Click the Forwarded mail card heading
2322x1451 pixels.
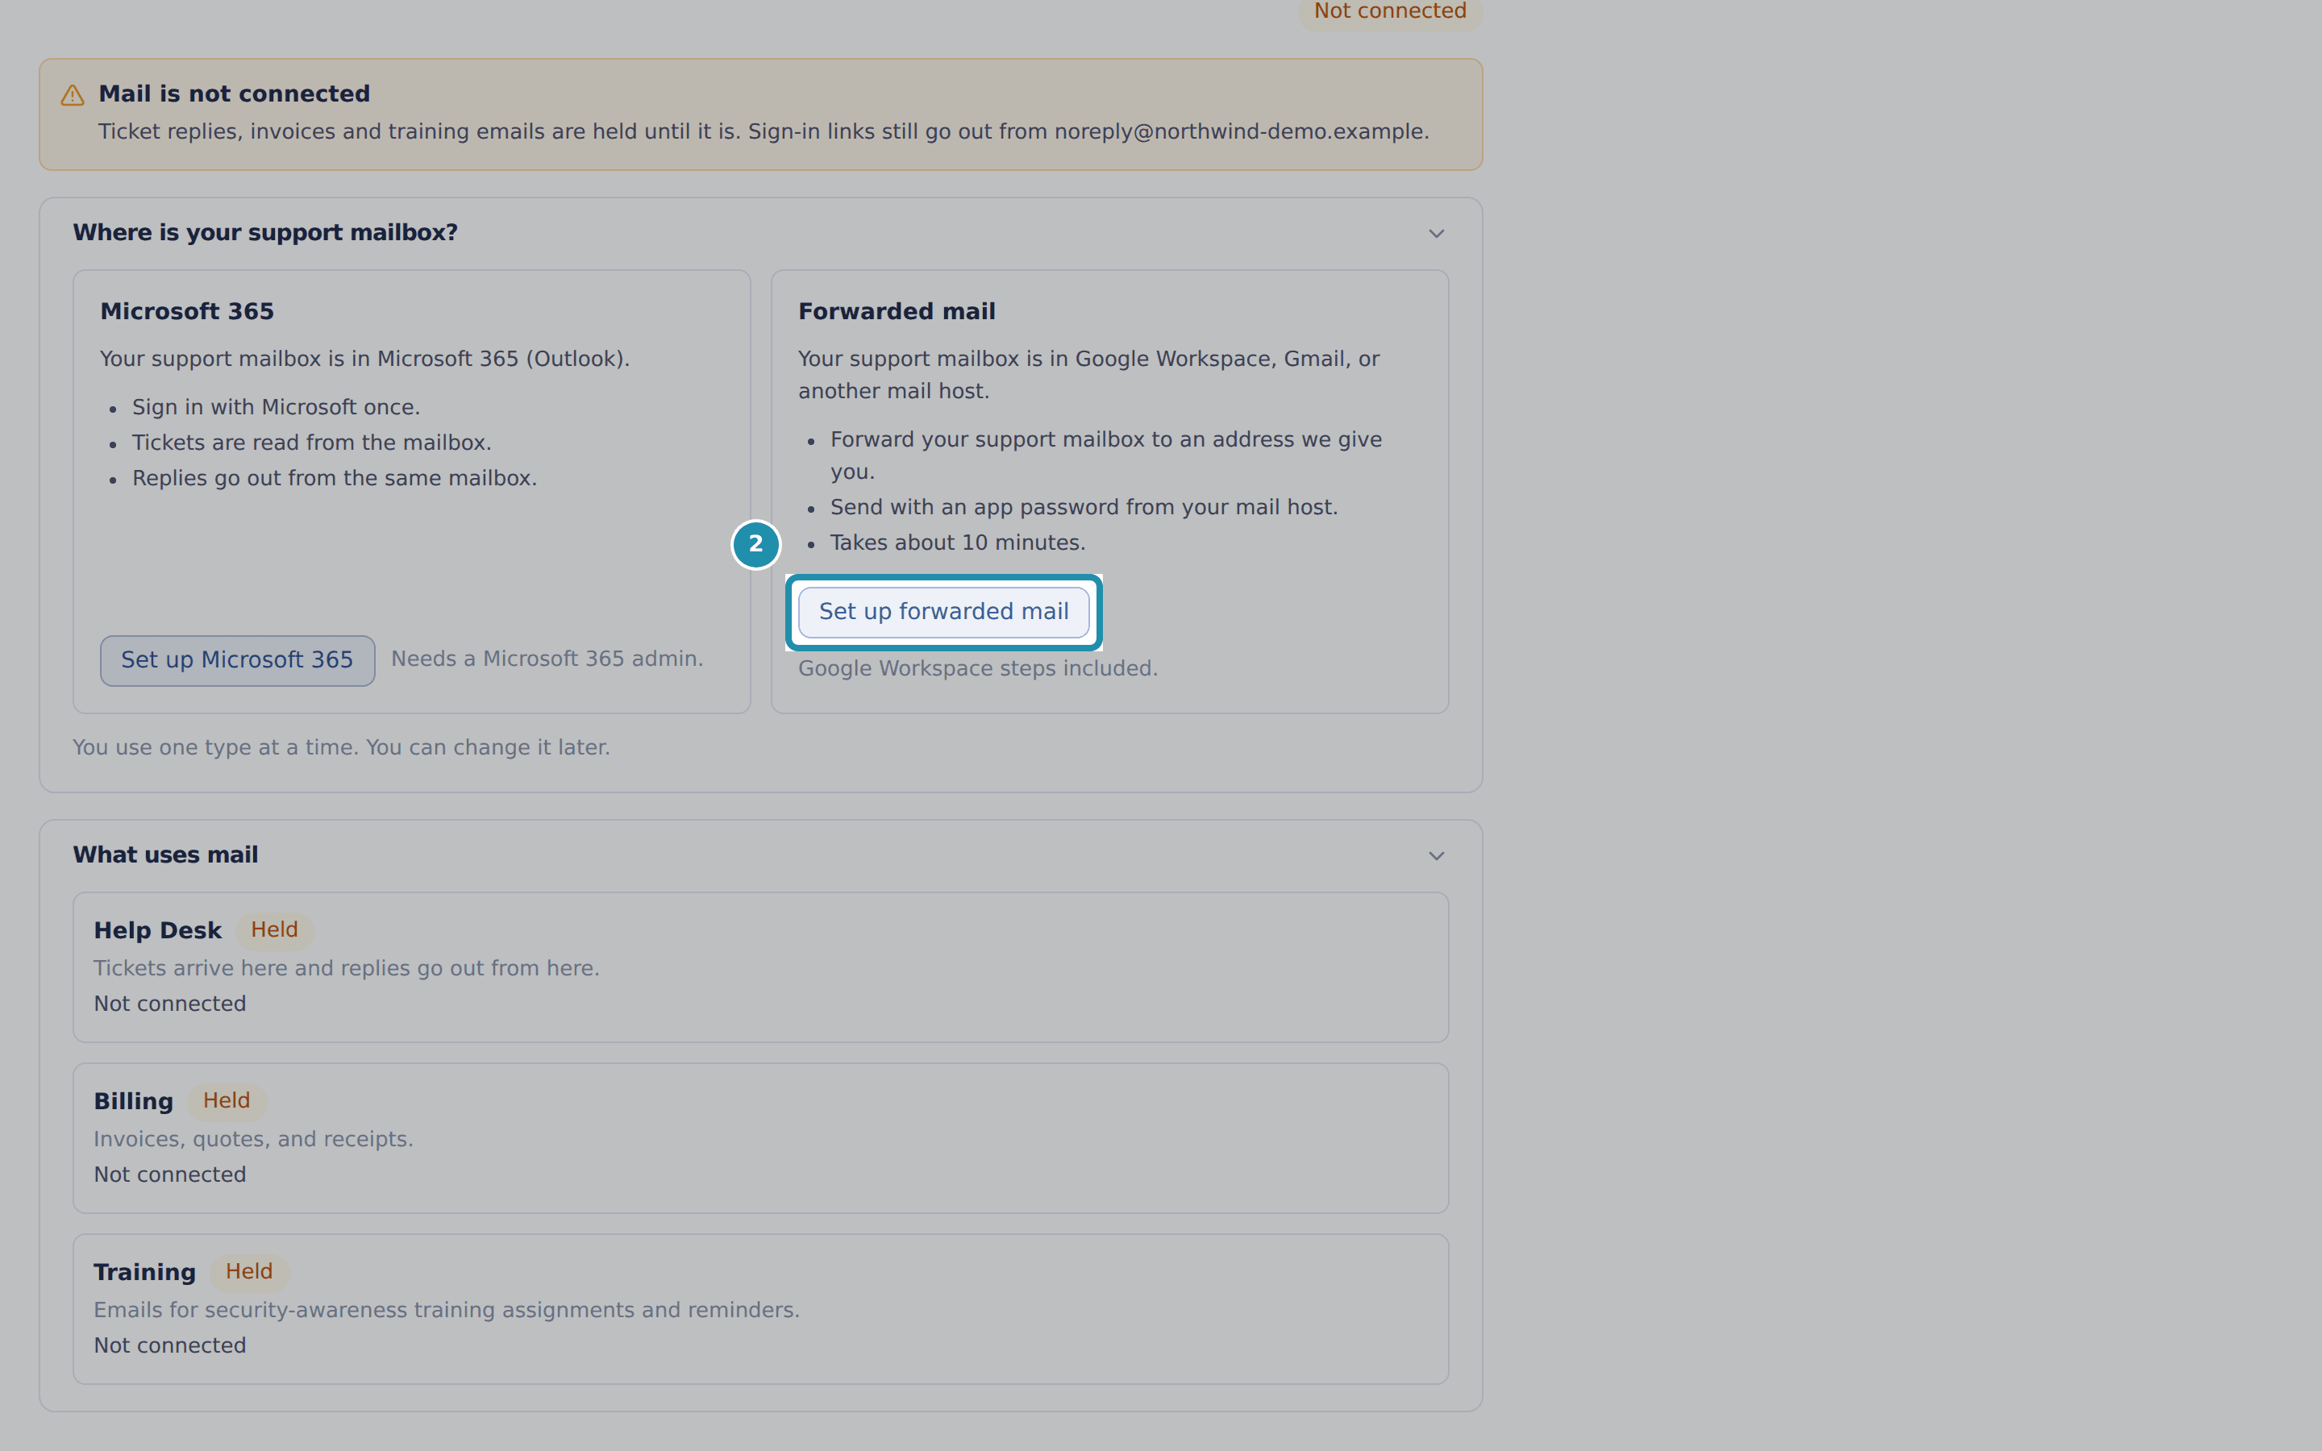pos(897,312)
